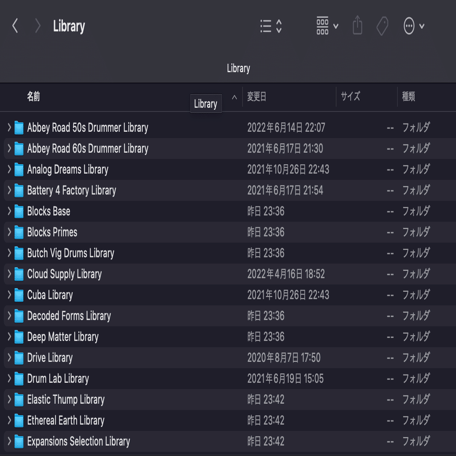Click date 2020年8月7日 17:50
This screenshot has height=456, width=456.
coord(284,358)
